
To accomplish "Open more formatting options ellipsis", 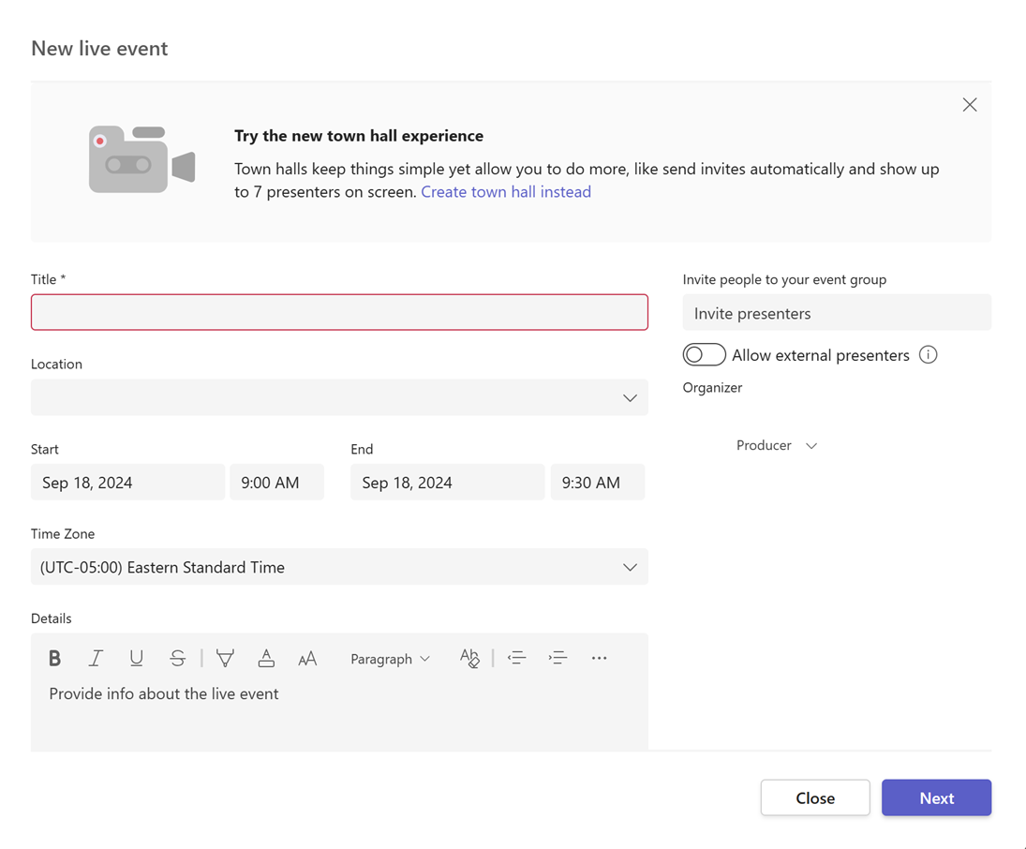I will tap(599, 659).
